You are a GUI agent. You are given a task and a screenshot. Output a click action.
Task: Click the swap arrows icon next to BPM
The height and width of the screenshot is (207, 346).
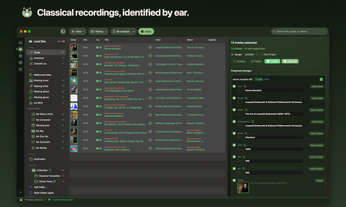tap(244, 157)
